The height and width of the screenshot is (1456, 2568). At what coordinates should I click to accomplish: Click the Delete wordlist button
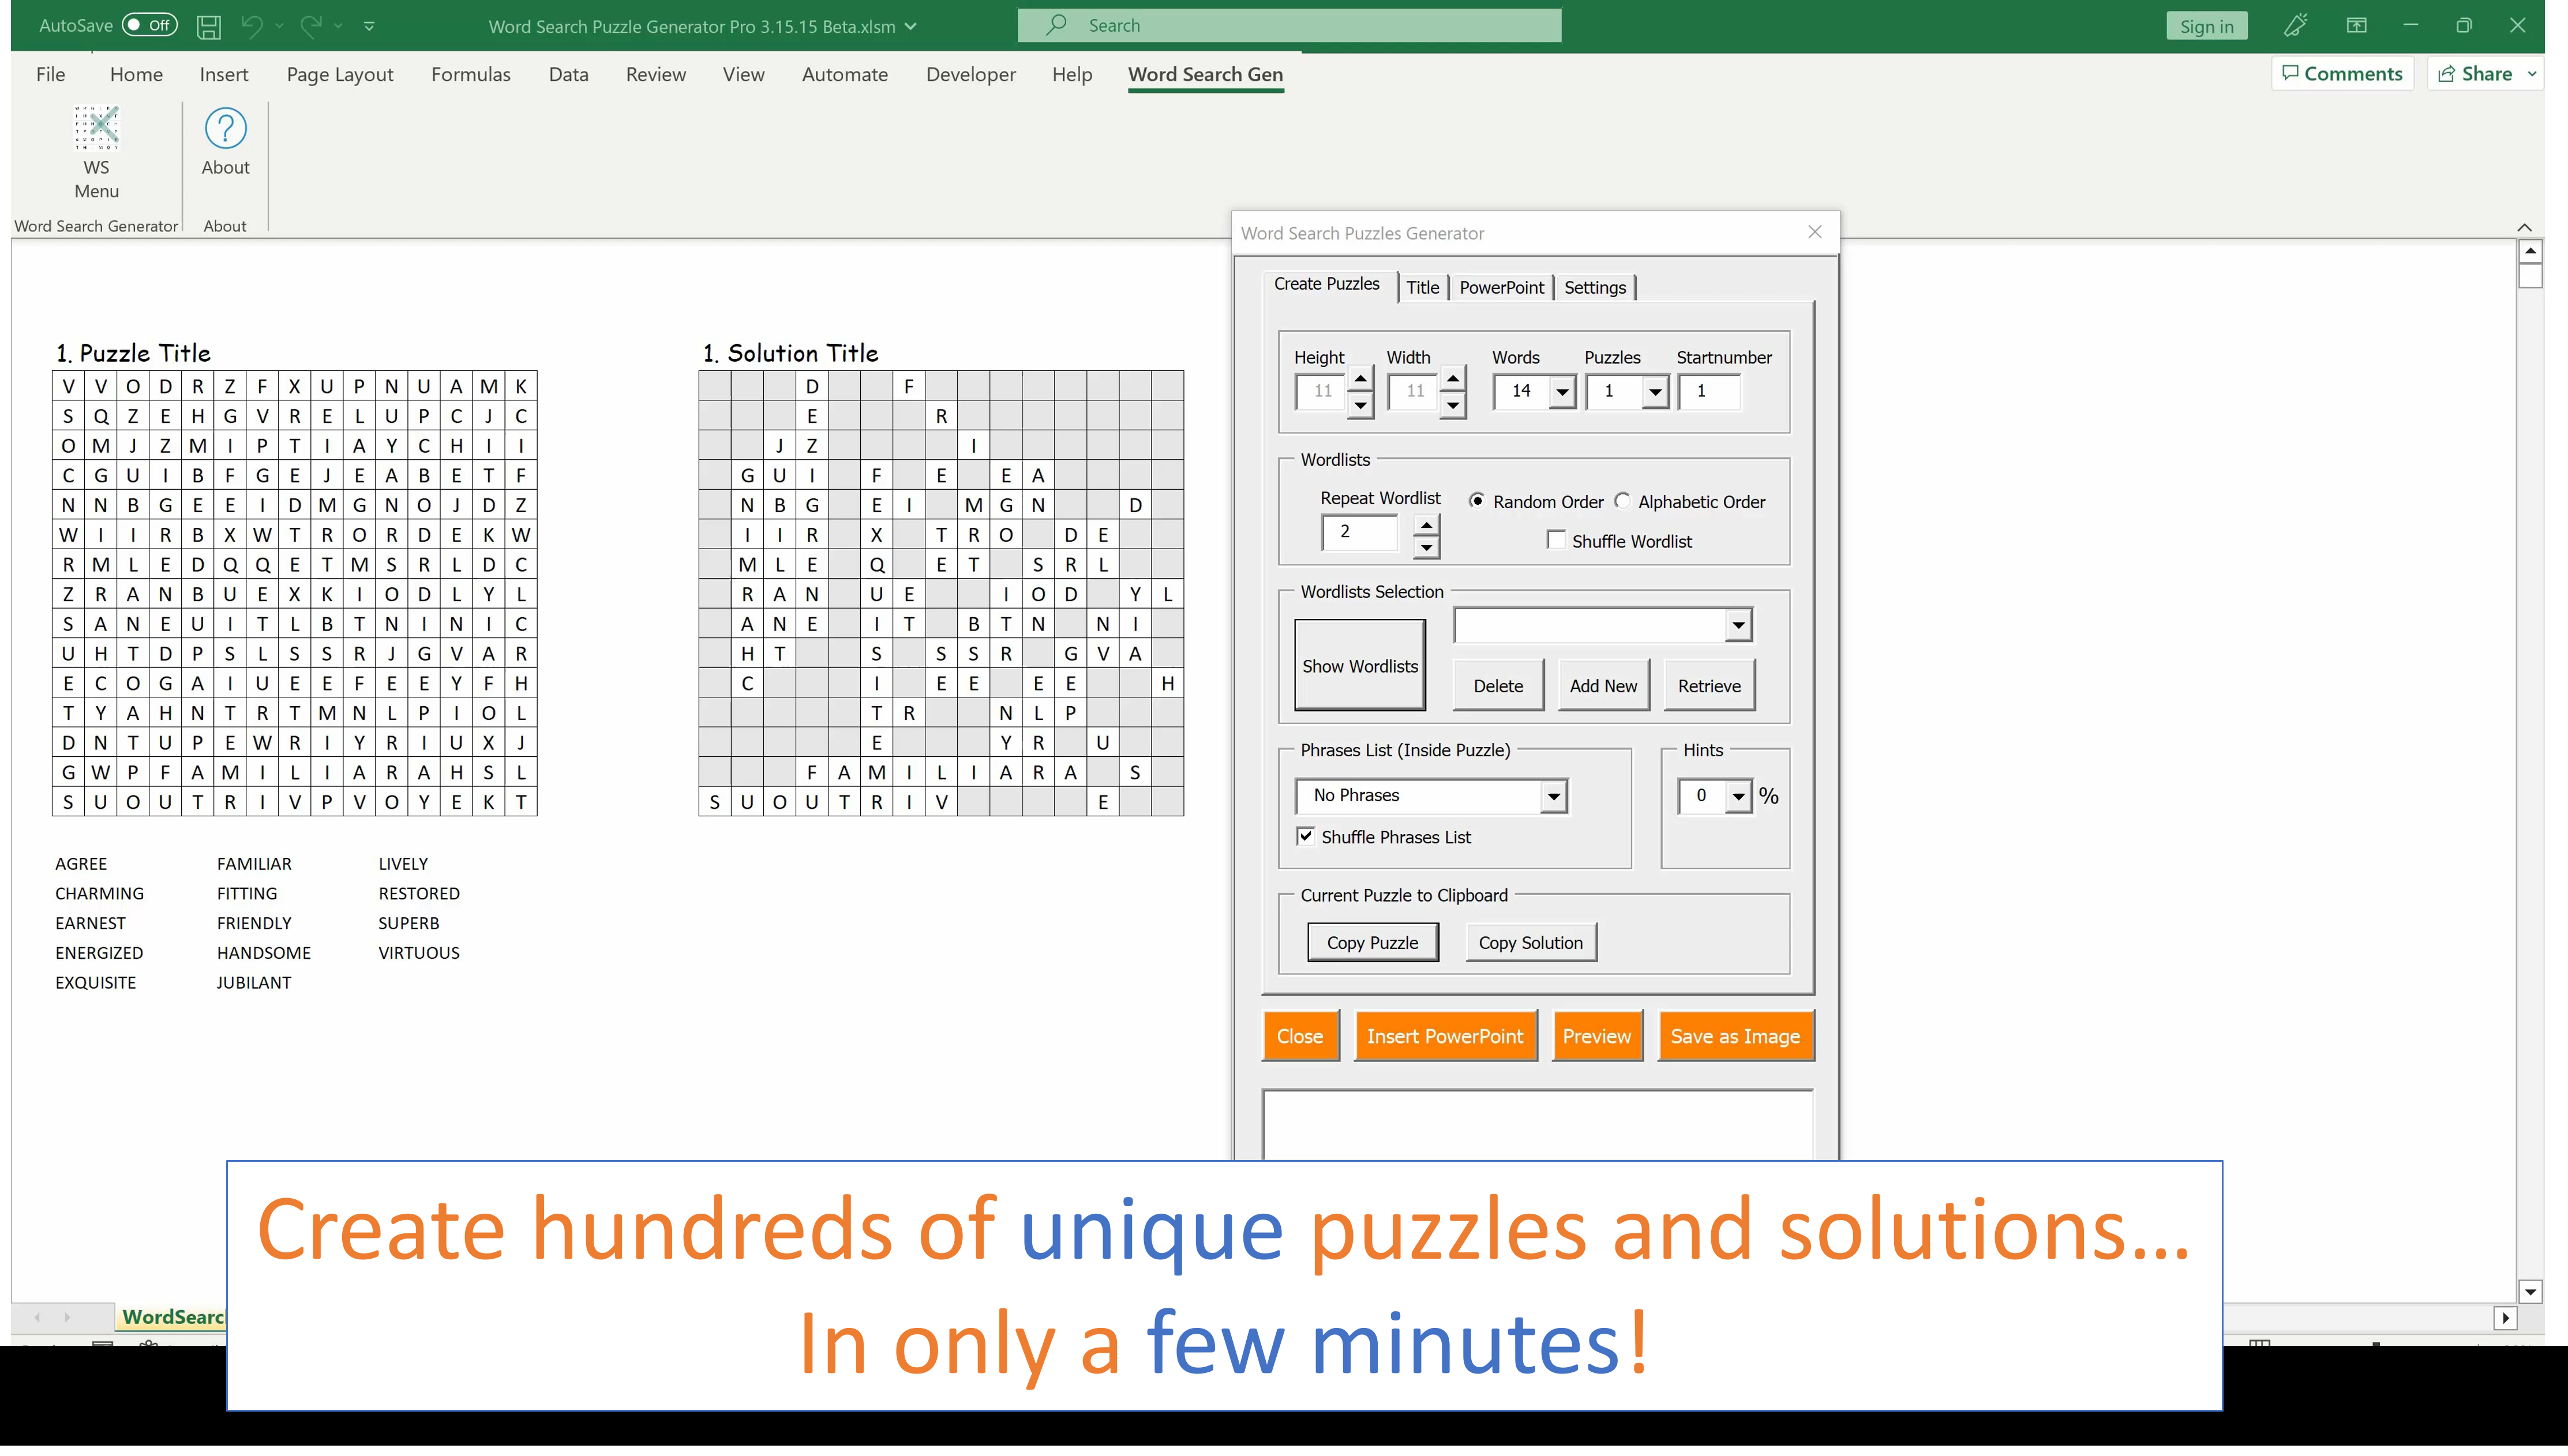click(1498, 686)
